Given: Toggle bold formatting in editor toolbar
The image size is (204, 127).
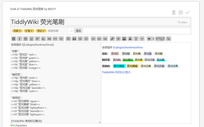Looking at the screenshot, I should pyautogui.click(x=14, y=39).
